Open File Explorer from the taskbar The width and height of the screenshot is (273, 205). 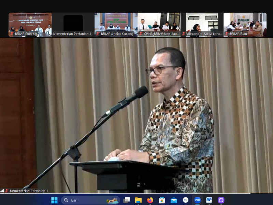click(x=138, y=200)
